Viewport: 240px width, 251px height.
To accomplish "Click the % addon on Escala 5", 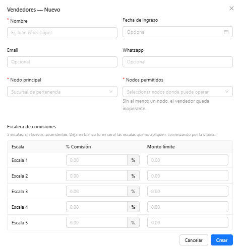I will [133, 222].
